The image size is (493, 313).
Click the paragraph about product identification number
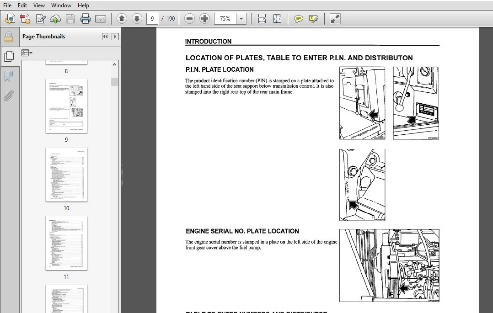(259, 86)
